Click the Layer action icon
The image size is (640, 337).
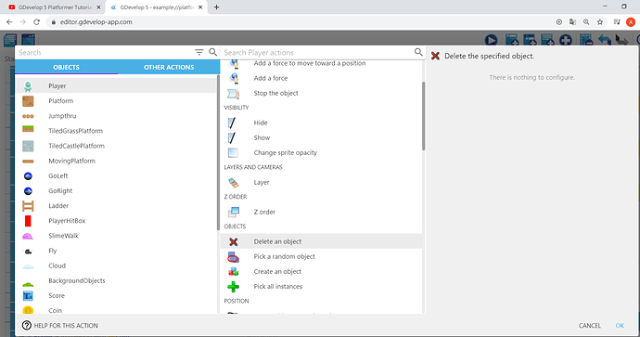[234, 183]
